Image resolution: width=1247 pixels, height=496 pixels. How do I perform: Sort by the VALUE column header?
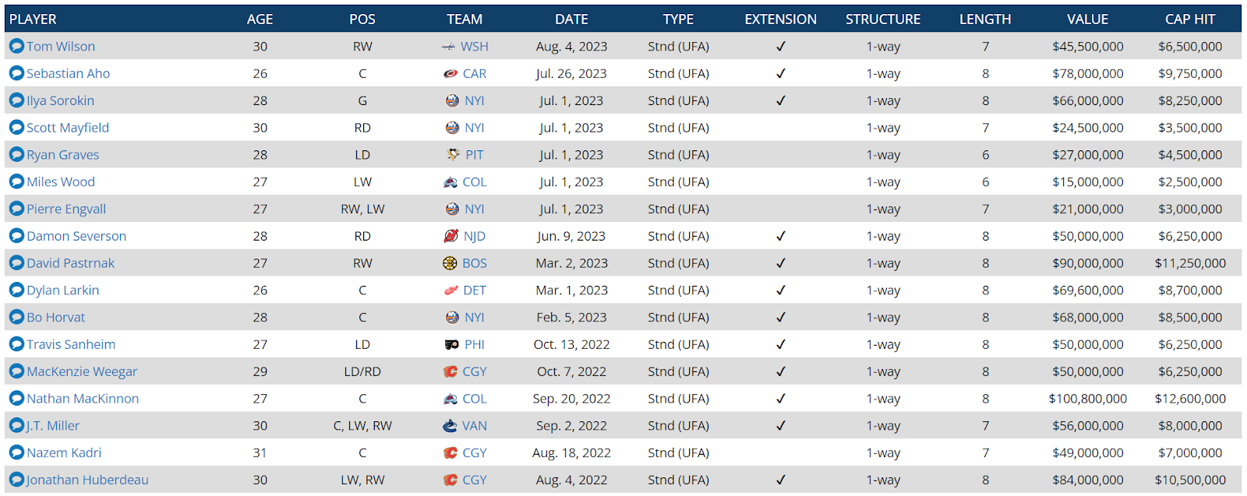pos(1087,19)
